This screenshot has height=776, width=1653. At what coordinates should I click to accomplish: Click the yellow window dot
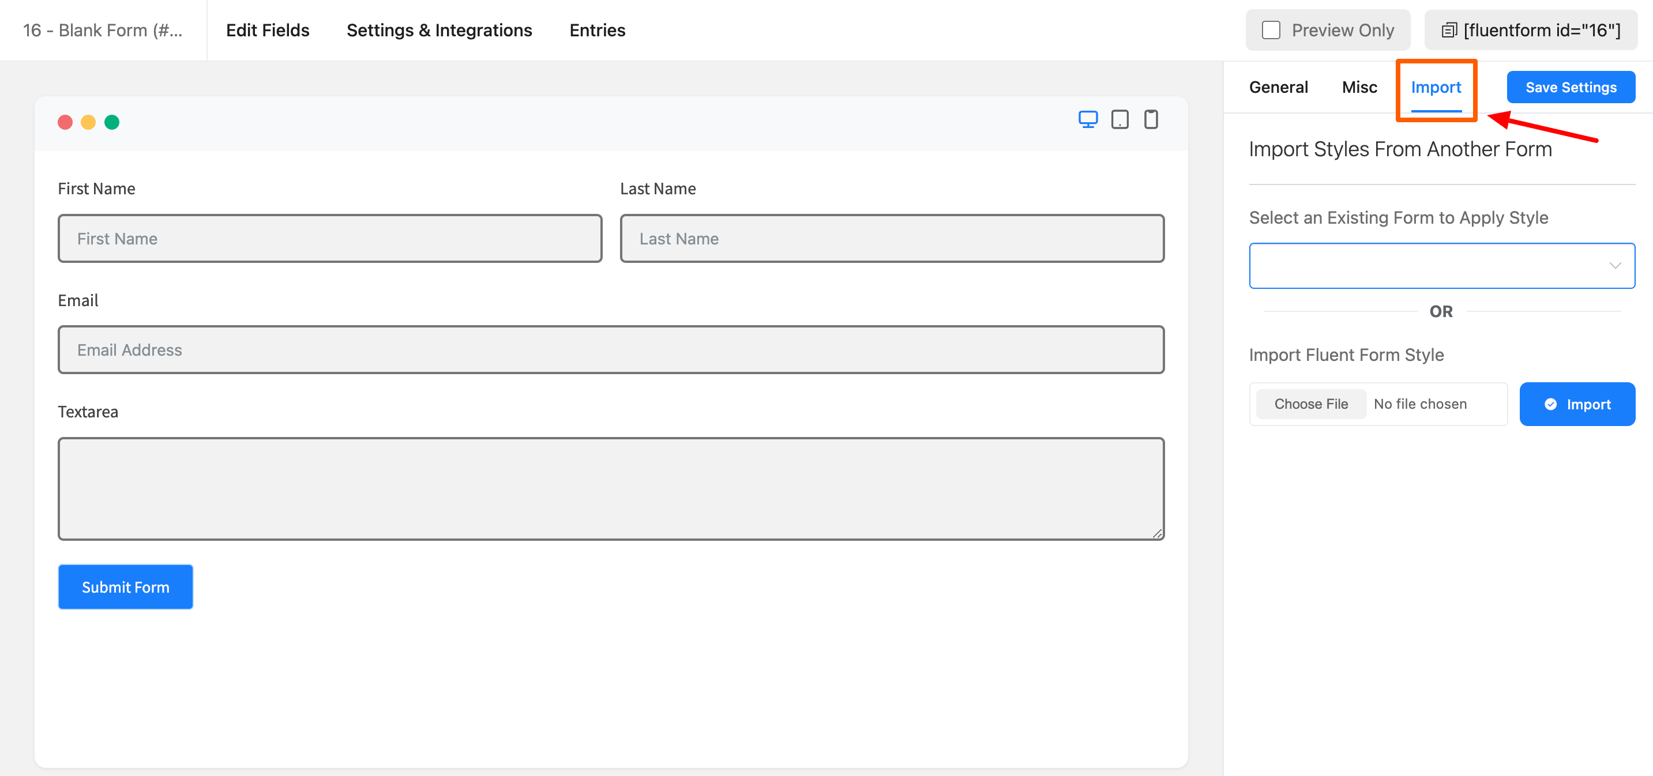[x=89, y=122]
